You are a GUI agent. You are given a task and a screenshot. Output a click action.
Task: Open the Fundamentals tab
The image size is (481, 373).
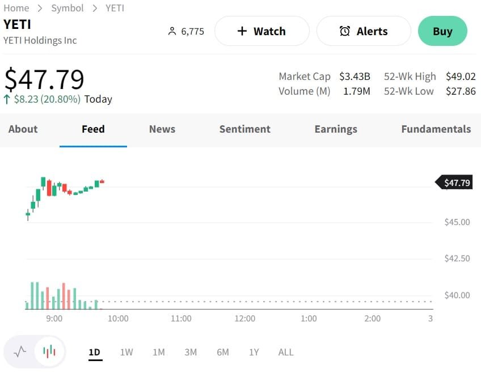pyautogui.click(x=436, y=129)
